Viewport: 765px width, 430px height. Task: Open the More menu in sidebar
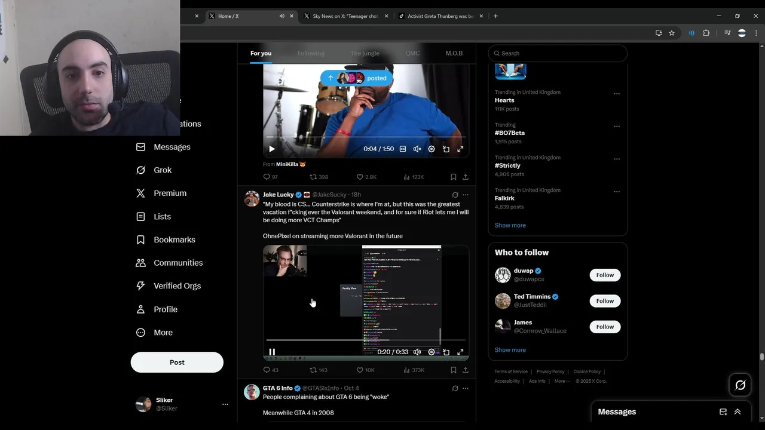pyautogui.click(x=155, y=333)
